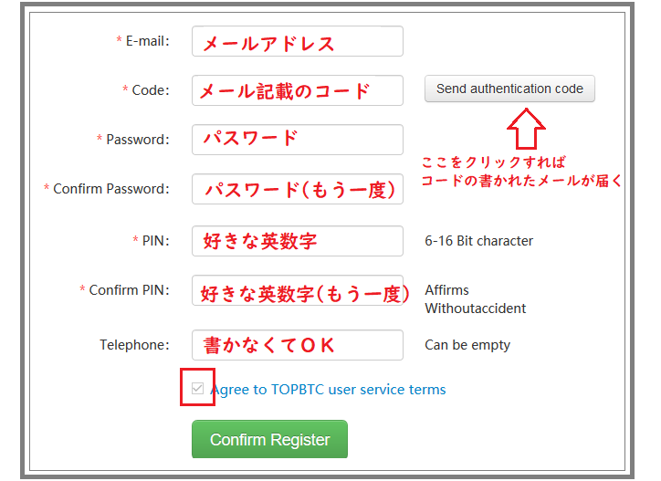Click the Password input field

coord(298,140)
